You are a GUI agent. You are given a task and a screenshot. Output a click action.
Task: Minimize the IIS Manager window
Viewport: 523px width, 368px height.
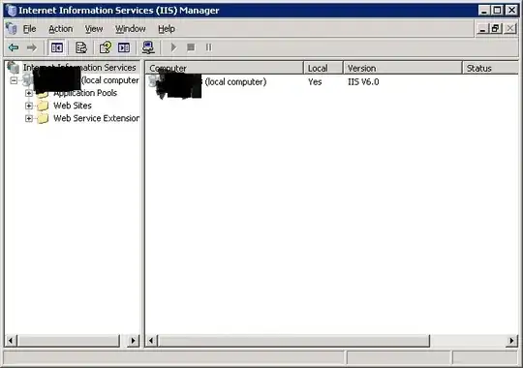coord(484,11)
